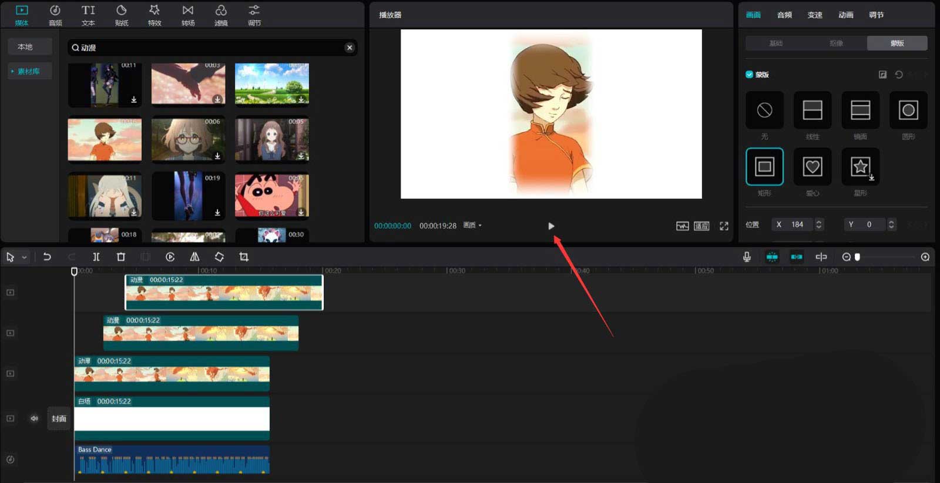Open the 转场 transitions panel
Screen dimensions: 940x483
pos(188,15)
